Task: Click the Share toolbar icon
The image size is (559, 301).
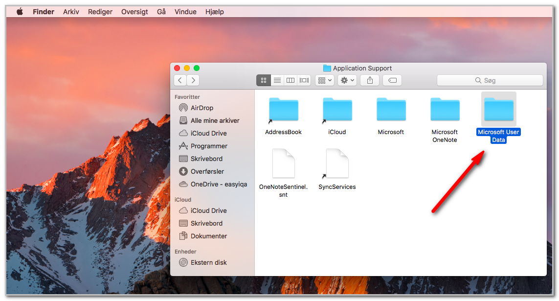Action: coord(370,80)
